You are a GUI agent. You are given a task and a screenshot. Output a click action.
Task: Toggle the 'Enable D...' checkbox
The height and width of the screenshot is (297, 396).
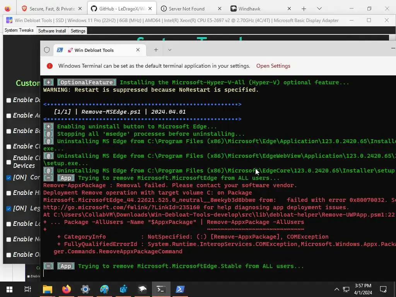9,100
